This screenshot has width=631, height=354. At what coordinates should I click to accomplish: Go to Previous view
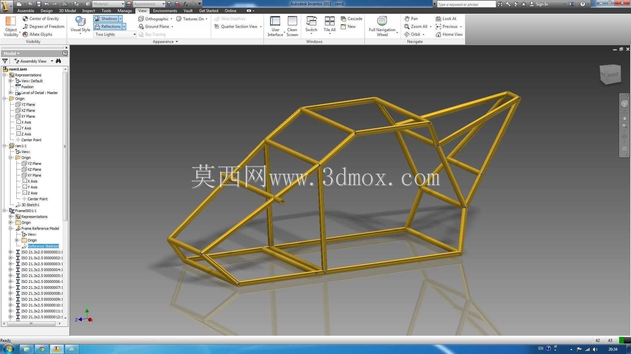click(x=446, y=27)
